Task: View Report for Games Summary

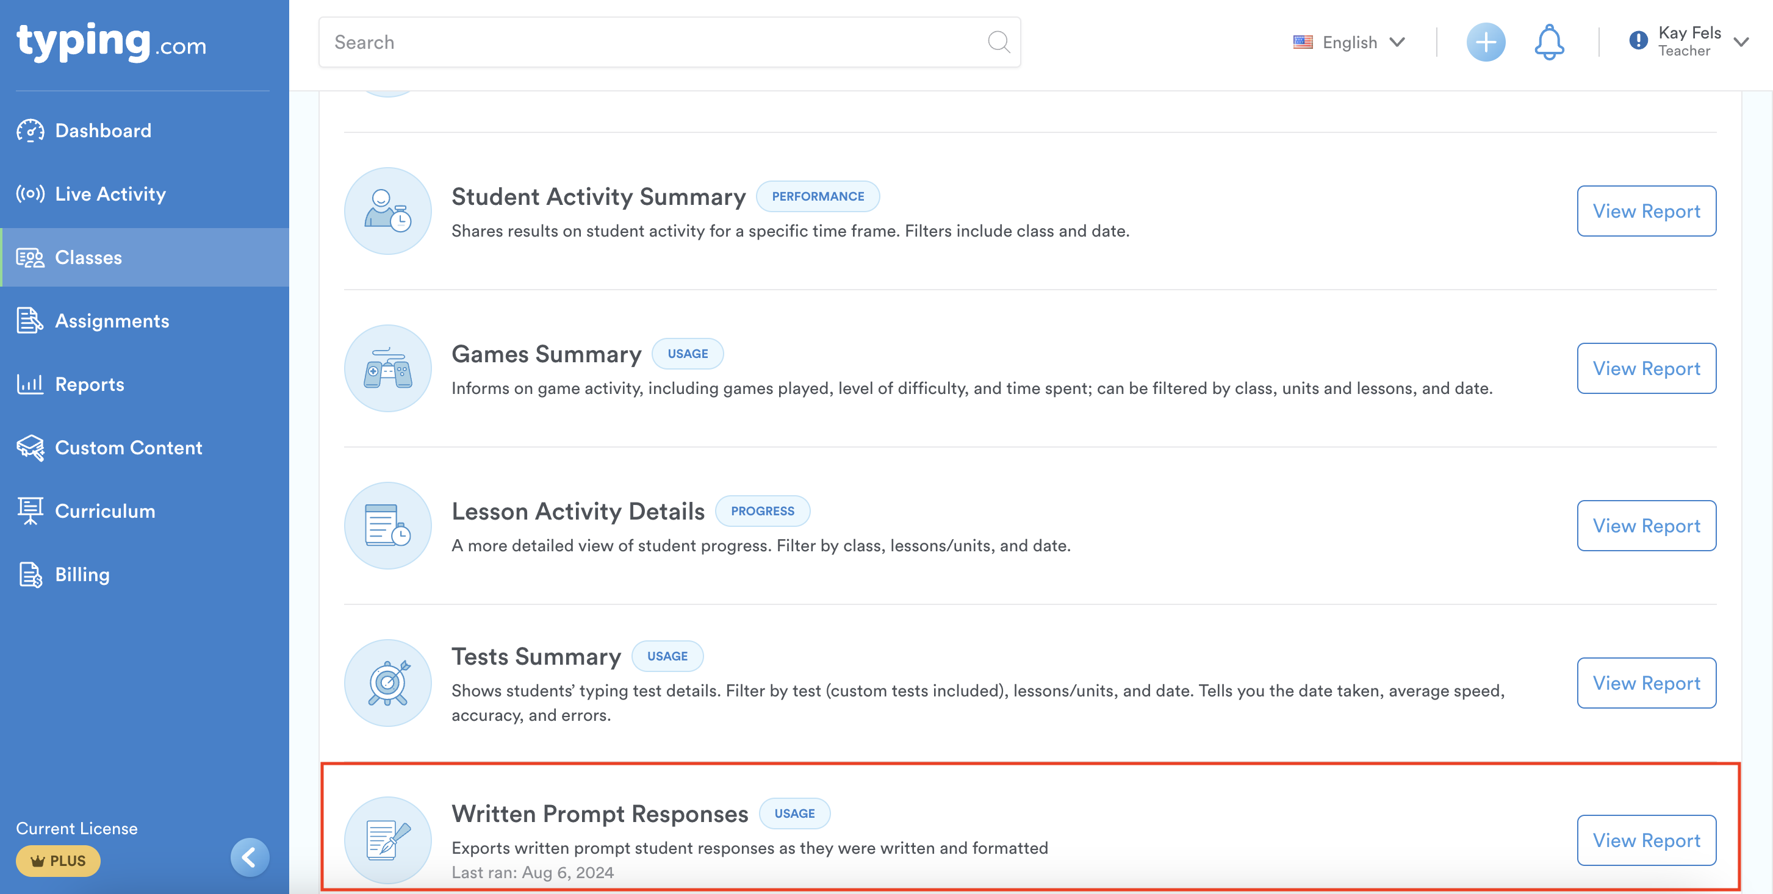Action: 1645,368
